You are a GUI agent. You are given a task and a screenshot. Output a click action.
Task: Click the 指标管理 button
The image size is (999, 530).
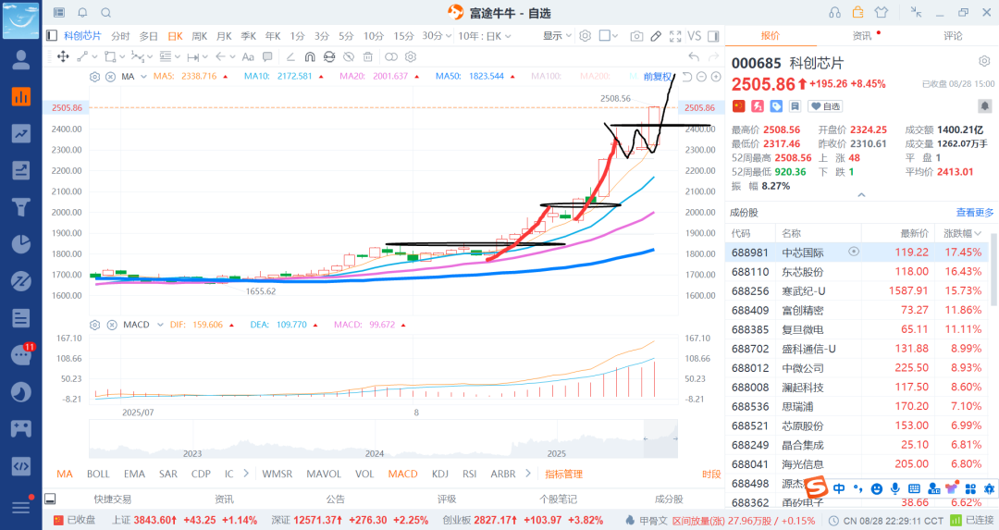(564, 474)
